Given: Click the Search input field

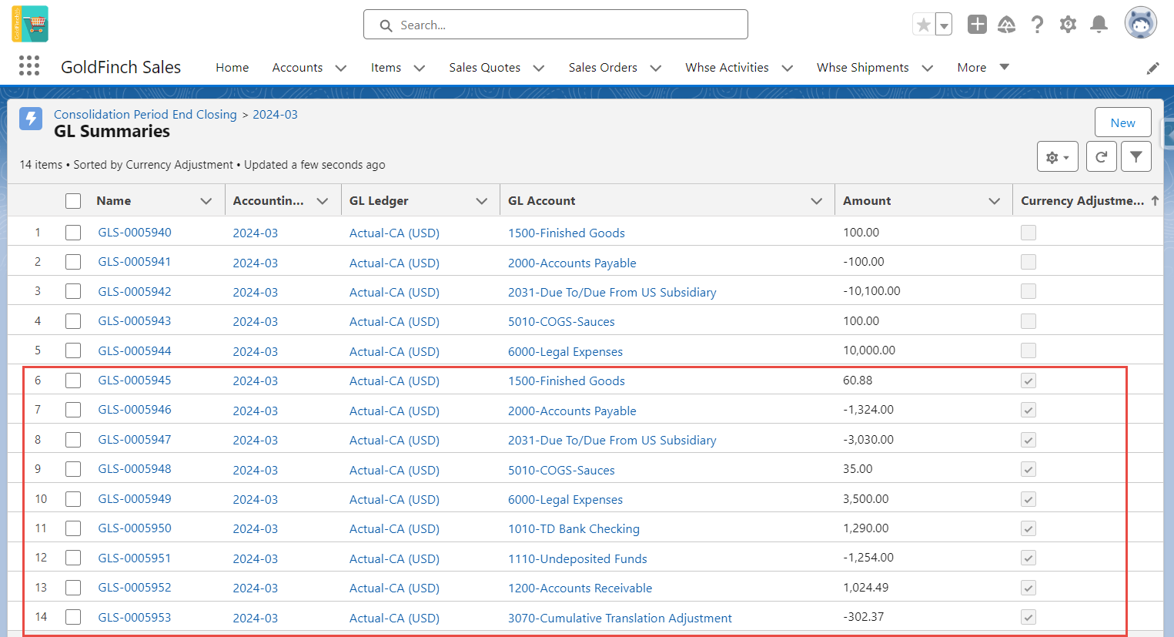Looking at the screenshot, I should tap(556, 25).
